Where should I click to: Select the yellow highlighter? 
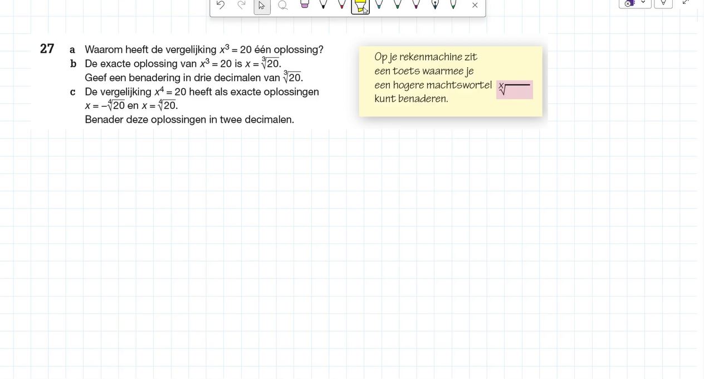coord(360,6)
